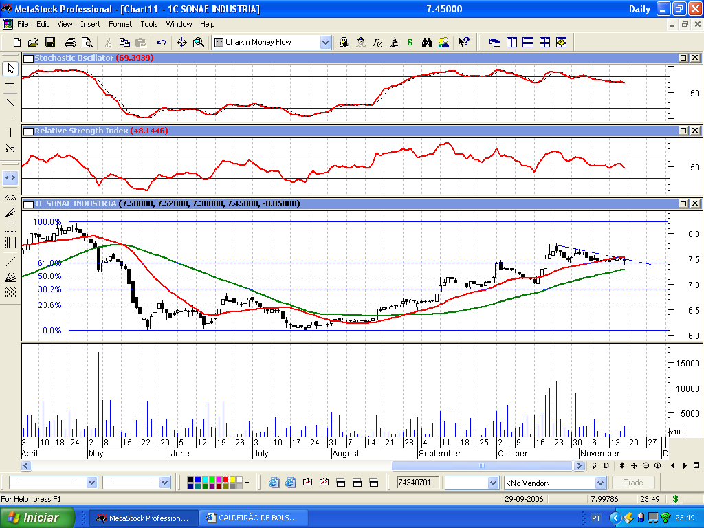Toggle maximize on Stochastic Oscillator pane
The width and height of the screenshot is (704, 528).
(x=683, y=58)
